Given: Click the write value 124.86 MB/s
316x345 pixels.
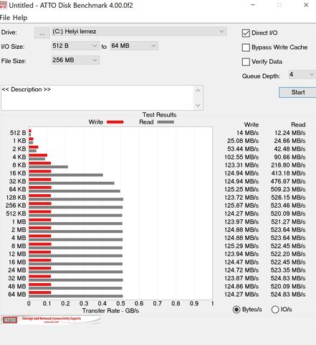Looking at the screenshot, I should coord(241,286).
